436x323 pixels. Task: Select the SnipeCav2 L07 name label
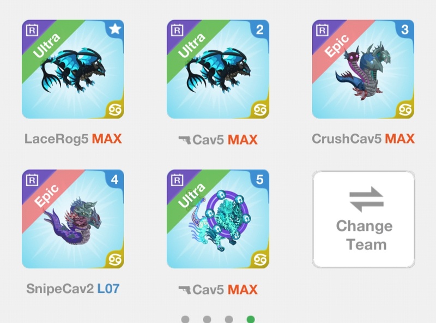click(73, 289)
